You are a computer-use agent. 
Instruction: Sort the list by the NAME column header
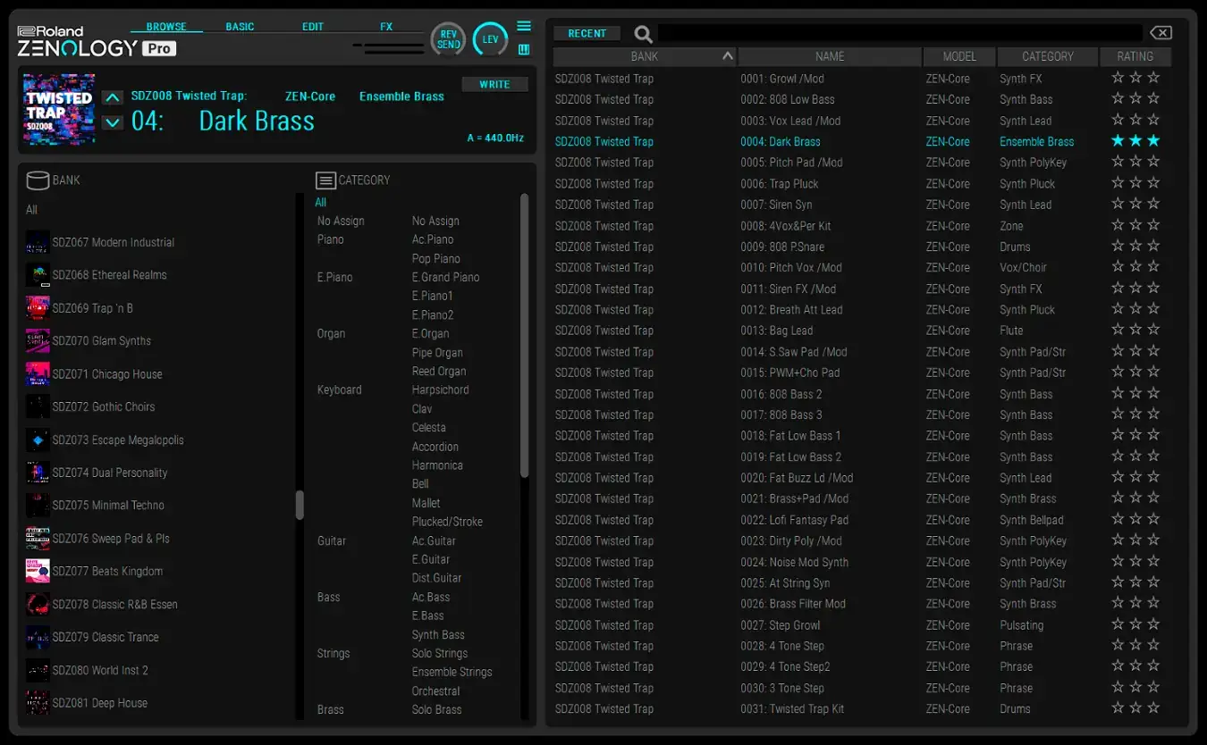(x=830, y=56)
